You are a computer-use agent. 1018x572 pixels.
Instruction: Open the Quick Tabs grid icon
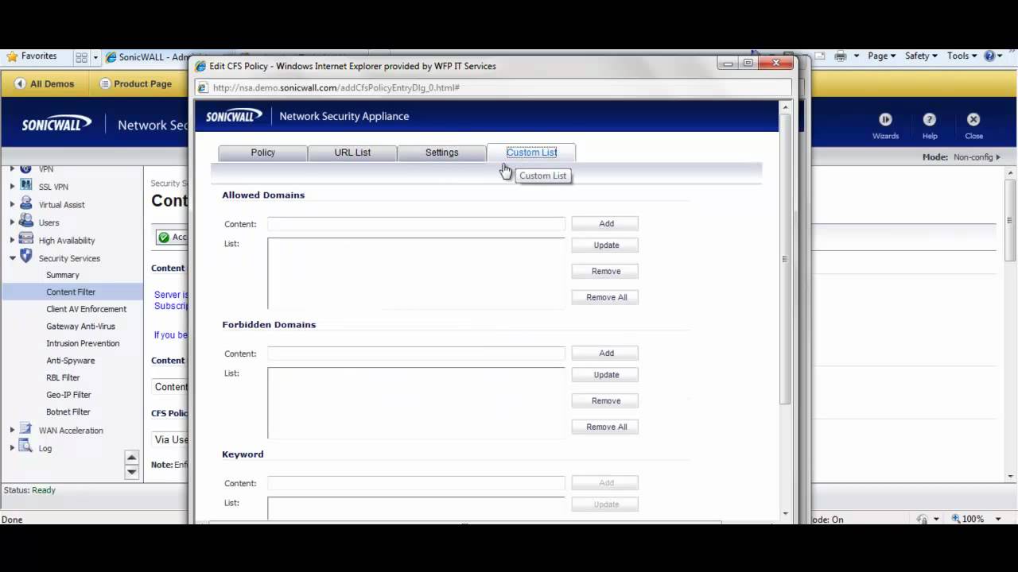point(81,57)
